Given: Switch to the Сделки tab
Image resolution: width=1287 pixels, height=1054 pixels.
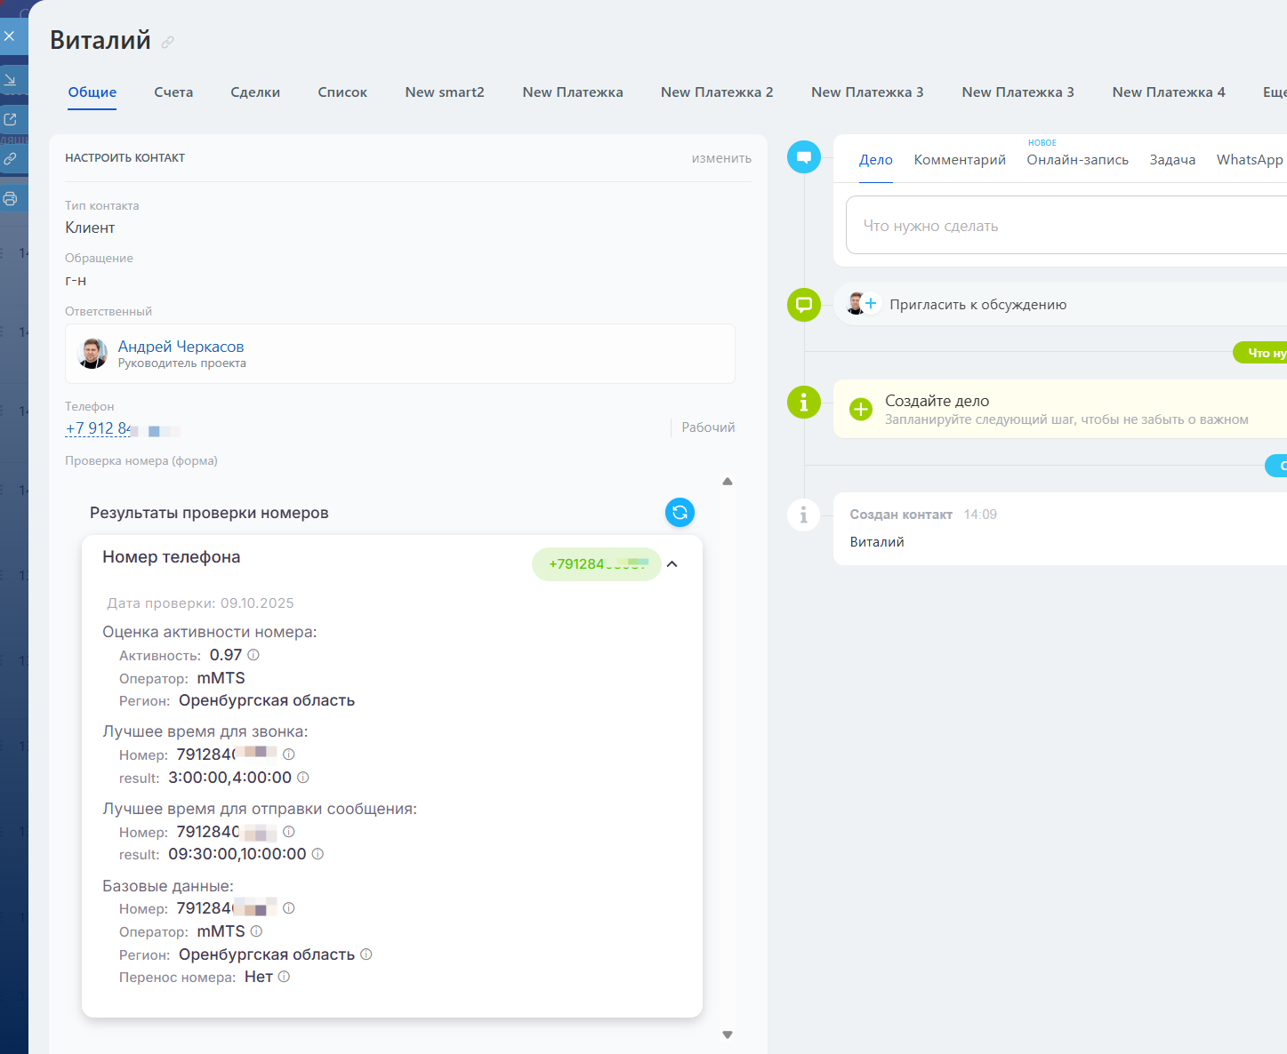Looking at the screenshot, I should pyautogui.click(x=255, y=92).
